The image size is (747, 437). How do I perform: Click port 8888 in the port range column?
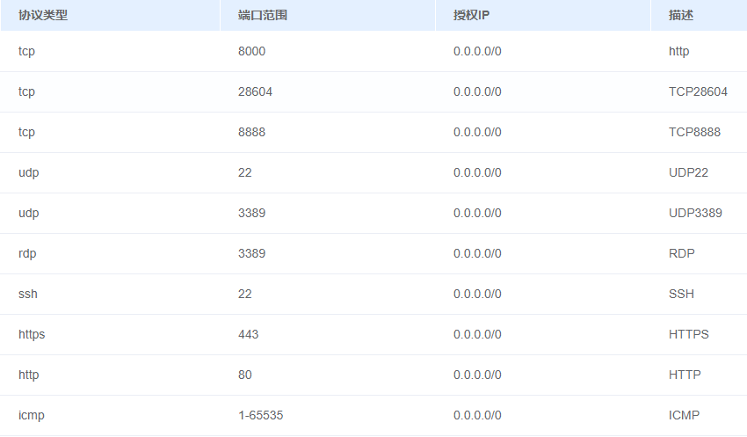(251, 132)
